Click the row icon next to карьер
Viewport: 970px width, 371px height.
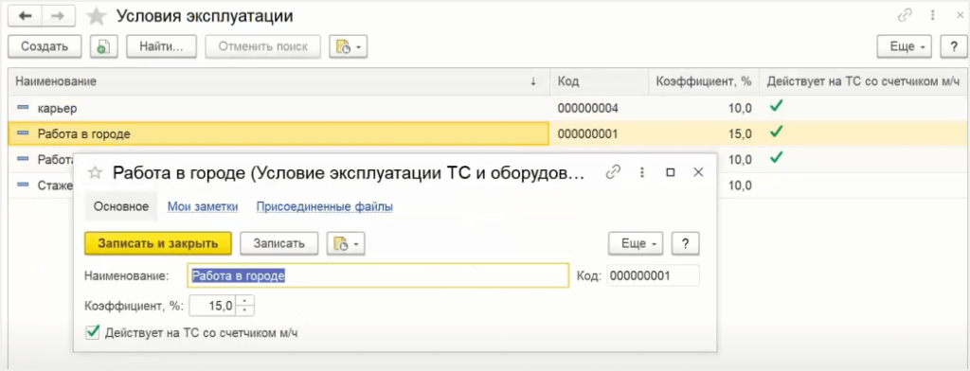click(23, 108)
